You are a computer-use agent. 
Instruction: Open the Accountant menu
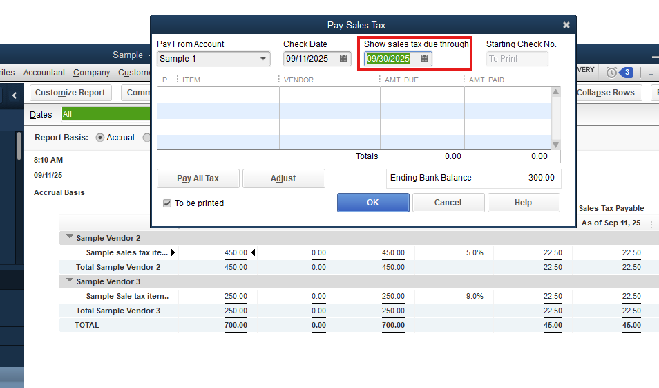coord(44,73)
